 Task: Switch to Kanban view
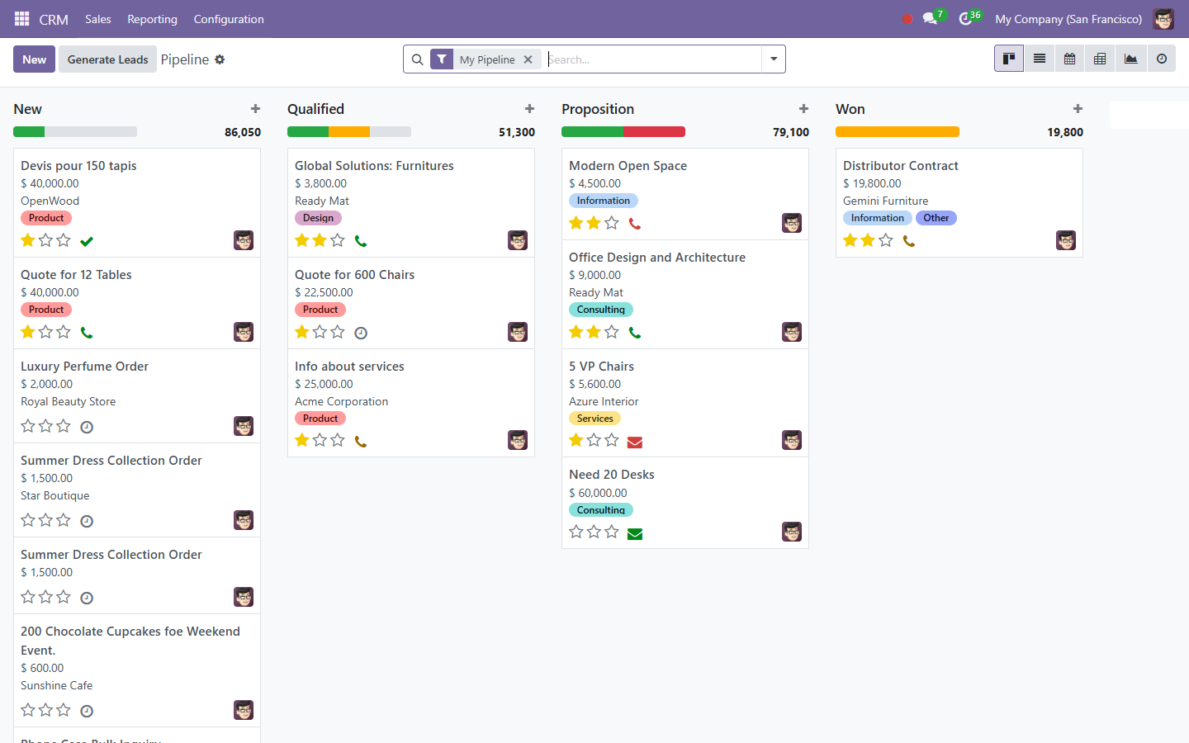(x=1009, y=59)
